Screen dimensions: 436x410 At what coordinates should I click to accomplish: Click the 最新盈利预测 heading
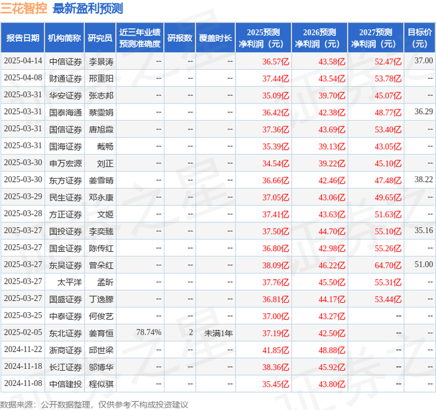click(x=88, y=9)
